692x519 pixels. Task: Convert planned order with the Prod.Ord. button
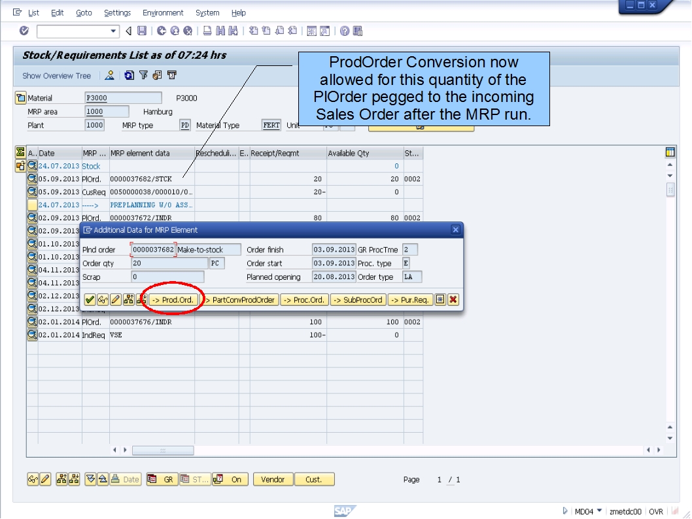(174, 299)
